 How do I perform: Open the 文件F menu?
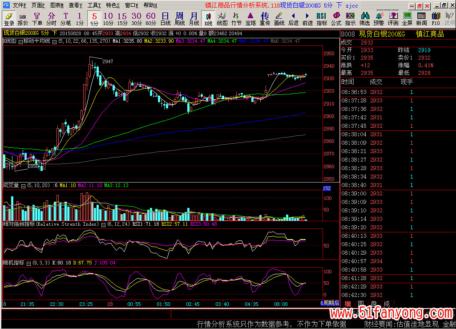click(x=20, y=5)
